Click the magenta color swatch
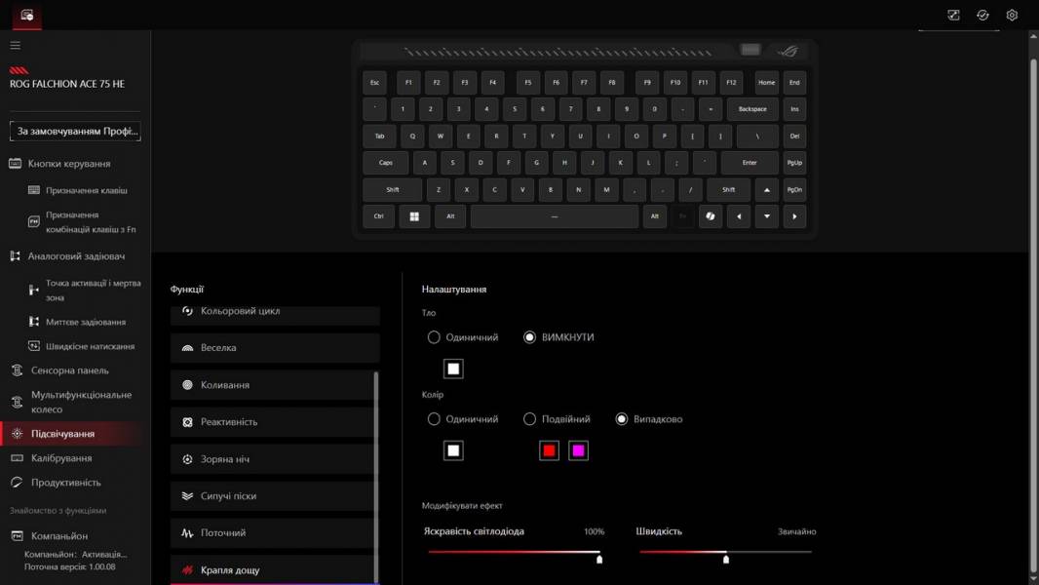This screenshot has height=585, width=1039. point(578,450)
